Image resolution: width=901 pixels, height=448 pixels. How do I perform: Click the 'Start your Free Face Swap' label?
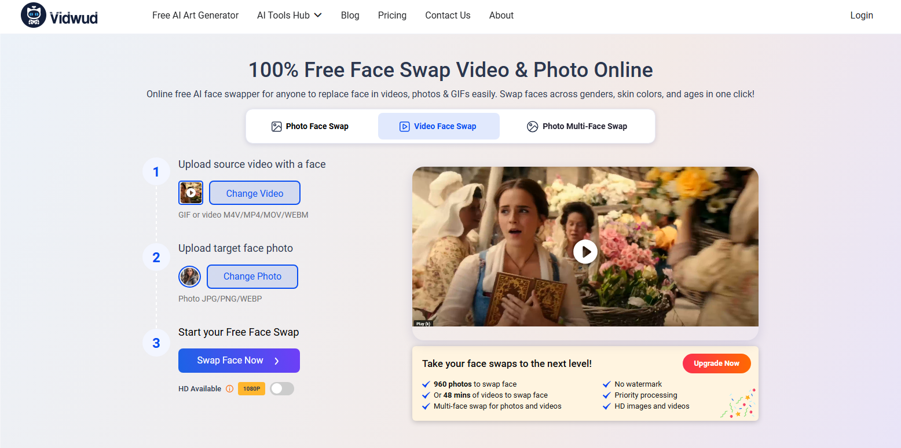click(239, 332)
